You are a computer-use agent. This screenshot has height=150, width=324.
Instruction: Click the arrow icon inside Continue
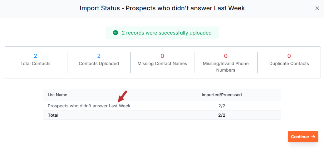(x=313, y=137)
